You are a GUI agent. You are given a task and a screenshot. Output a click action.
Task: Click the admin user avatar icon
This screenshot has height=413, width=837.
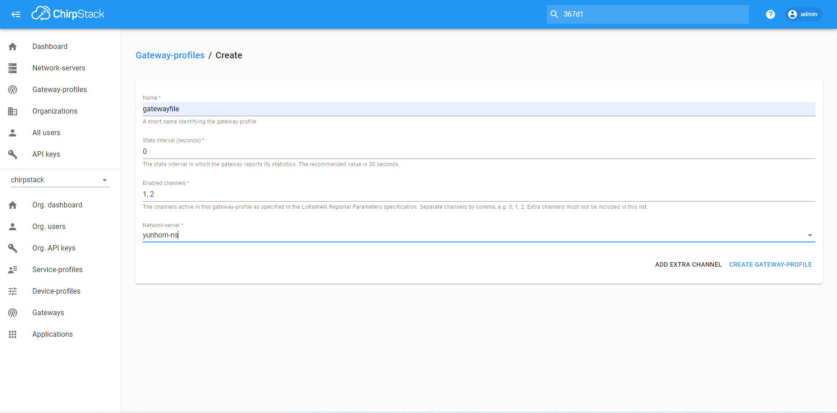[x=793, y=14]
